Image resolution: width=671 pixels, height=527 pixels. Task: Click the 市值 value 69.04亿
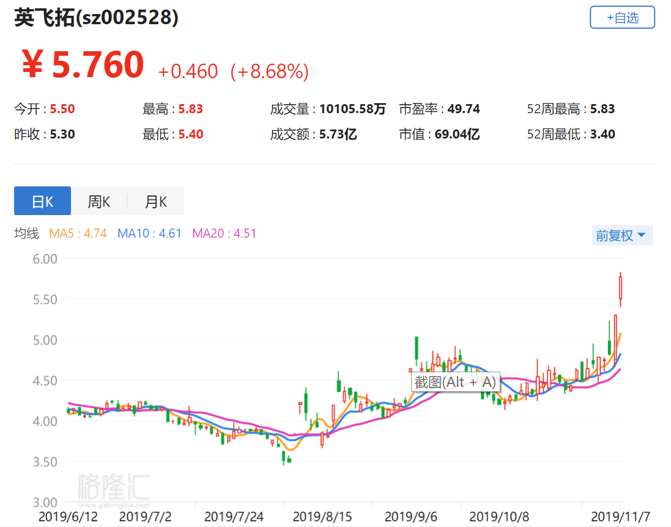click(x=457, y=135)
